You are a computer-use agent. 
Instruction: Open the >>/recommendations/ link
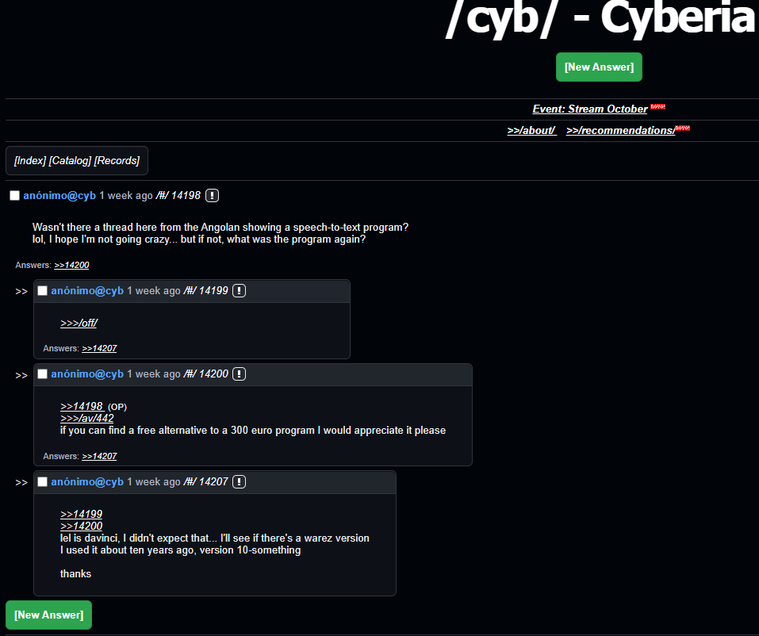pos(620,131)
